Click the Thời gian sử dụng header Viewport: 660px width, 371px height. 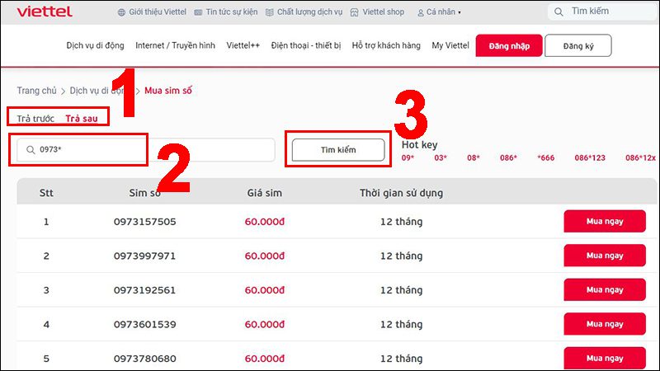click(x=401, y=193)
